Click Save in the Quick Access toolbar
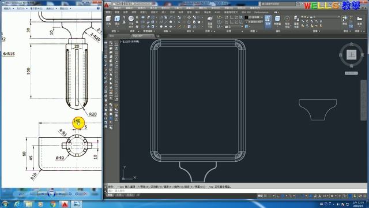This screenshot has height=208, width=369. (x=123, y=4)
